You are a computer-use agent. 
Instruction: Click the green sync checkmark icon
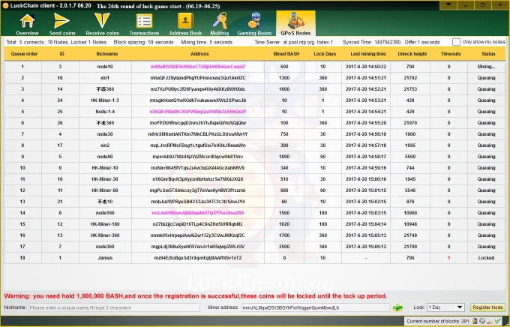(x=498, y=321)
